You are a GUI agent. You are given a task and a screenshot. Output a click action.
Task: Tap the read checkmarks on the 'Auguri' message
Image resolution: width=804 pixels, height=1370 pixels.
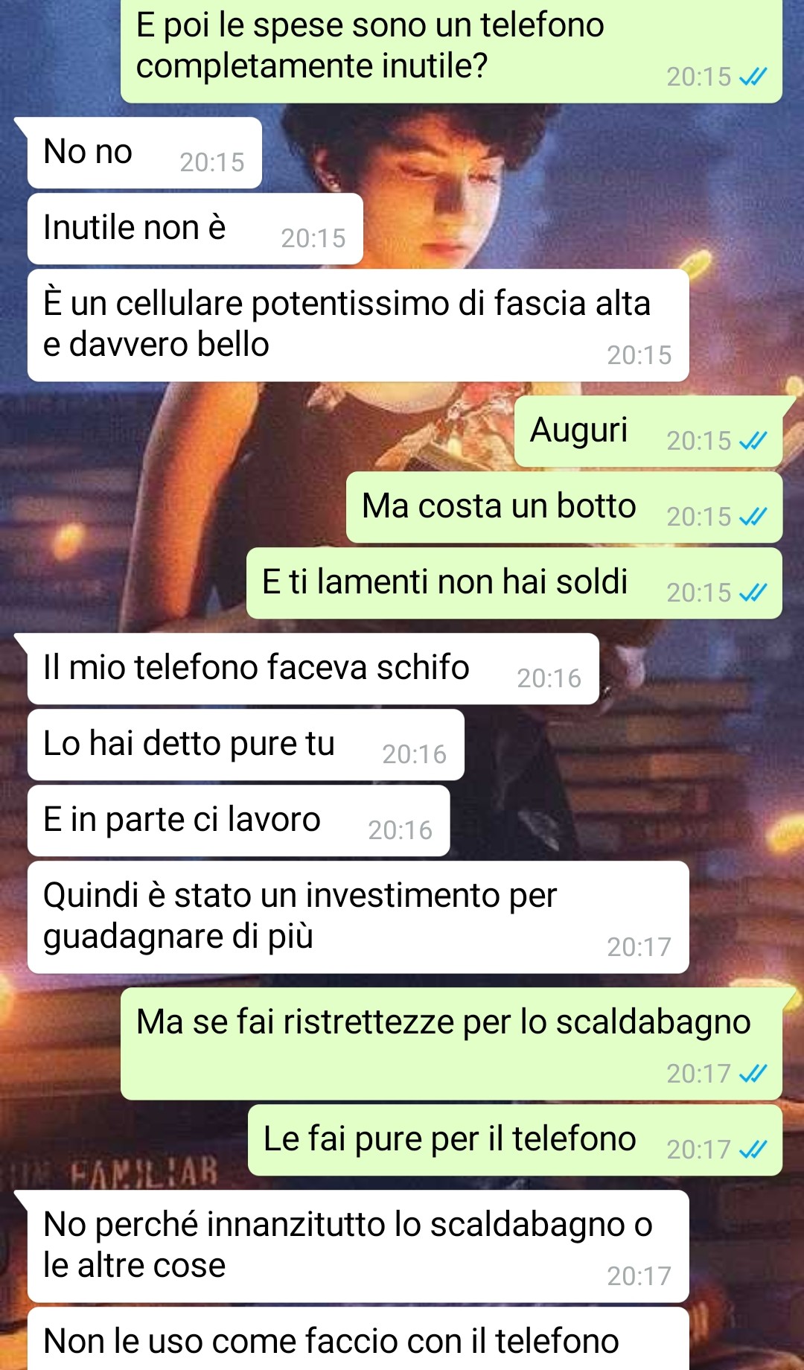pos(753,441)
